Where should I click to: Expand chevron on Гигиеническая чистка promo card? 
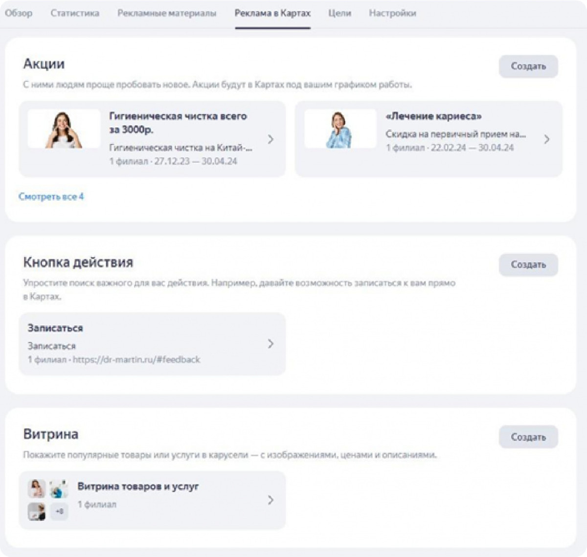point(271,139)
